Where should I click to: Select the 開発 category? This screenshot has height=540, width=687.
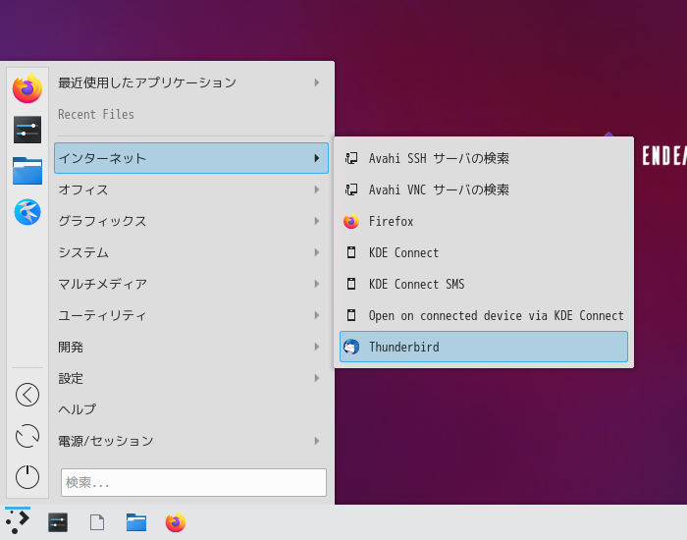coord(191,347)
